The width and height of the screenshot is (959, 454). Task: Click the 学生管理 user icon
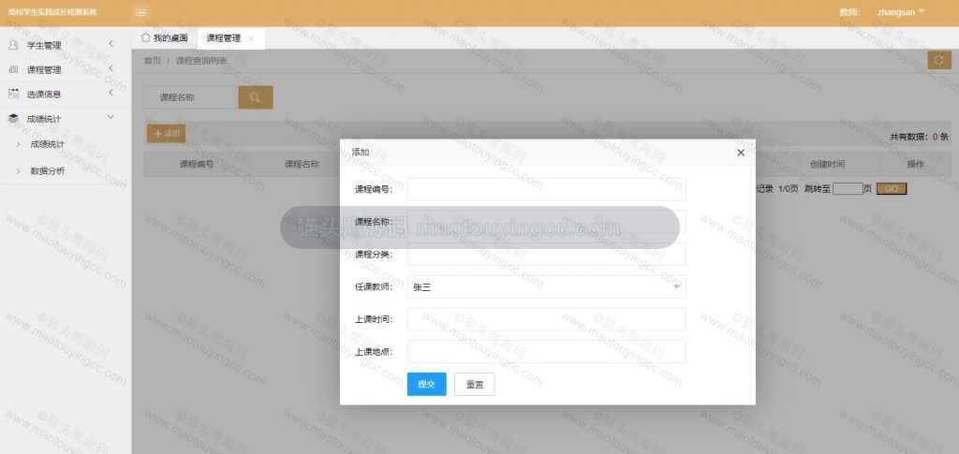pos(13,45)
